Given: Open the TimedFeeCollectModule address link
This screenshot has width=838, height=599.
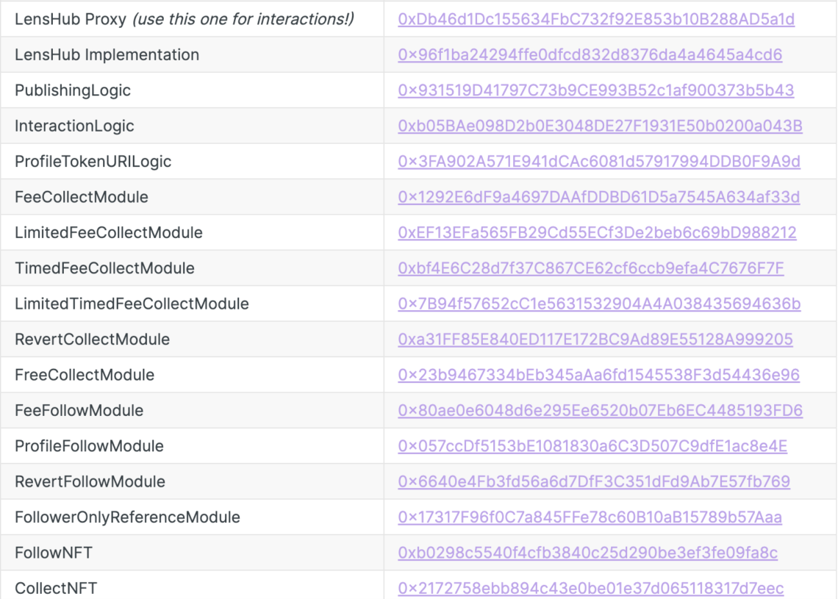Looking at the screenshot, I should click(591, 268).
